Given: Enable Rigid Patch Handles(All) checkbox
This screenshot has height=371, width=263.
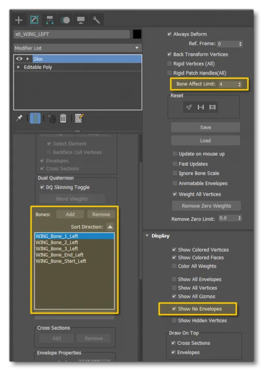Looking at the screenshot, I should [169, 73].
